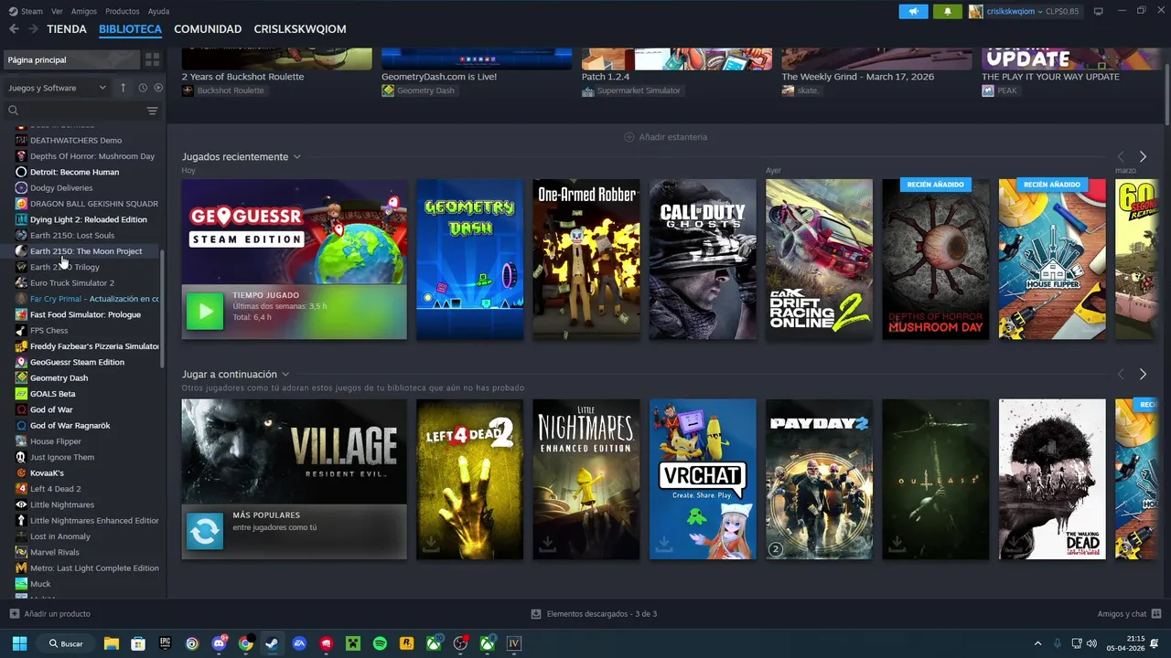Switch to the TIENDA tab
Image resolution: width=1171 pixels, height=658 pixels.
[67, 29]
